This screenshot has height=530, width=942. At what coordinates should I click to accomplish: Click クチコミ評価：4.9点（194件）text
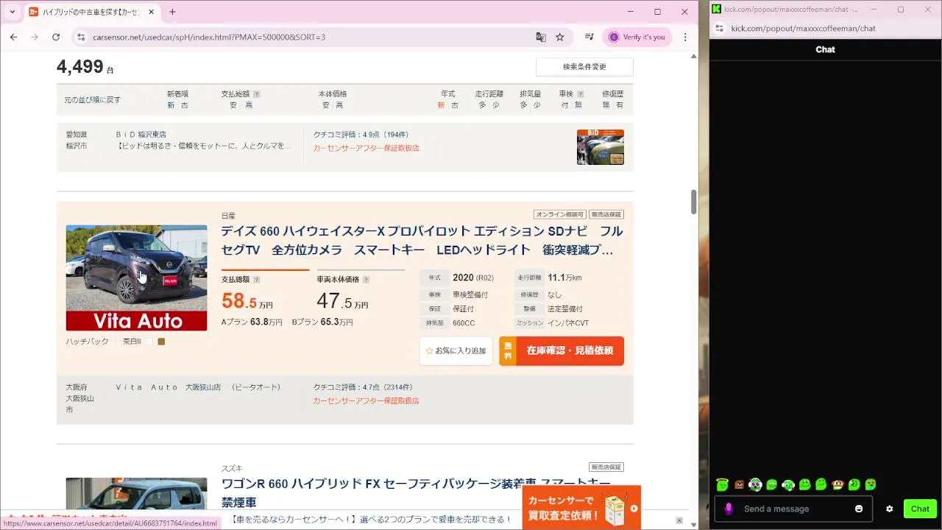(x=361, y=135)
